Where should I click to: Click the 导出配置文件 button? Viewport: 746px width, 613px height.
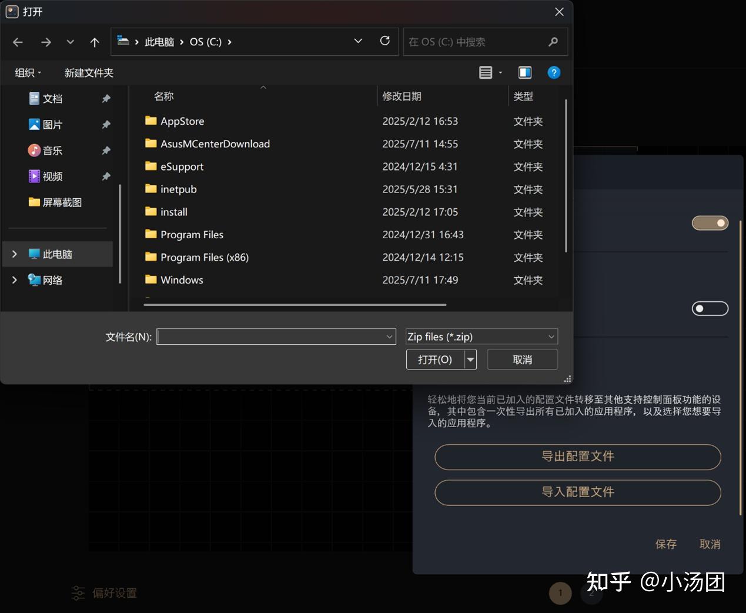pos(577,457)
